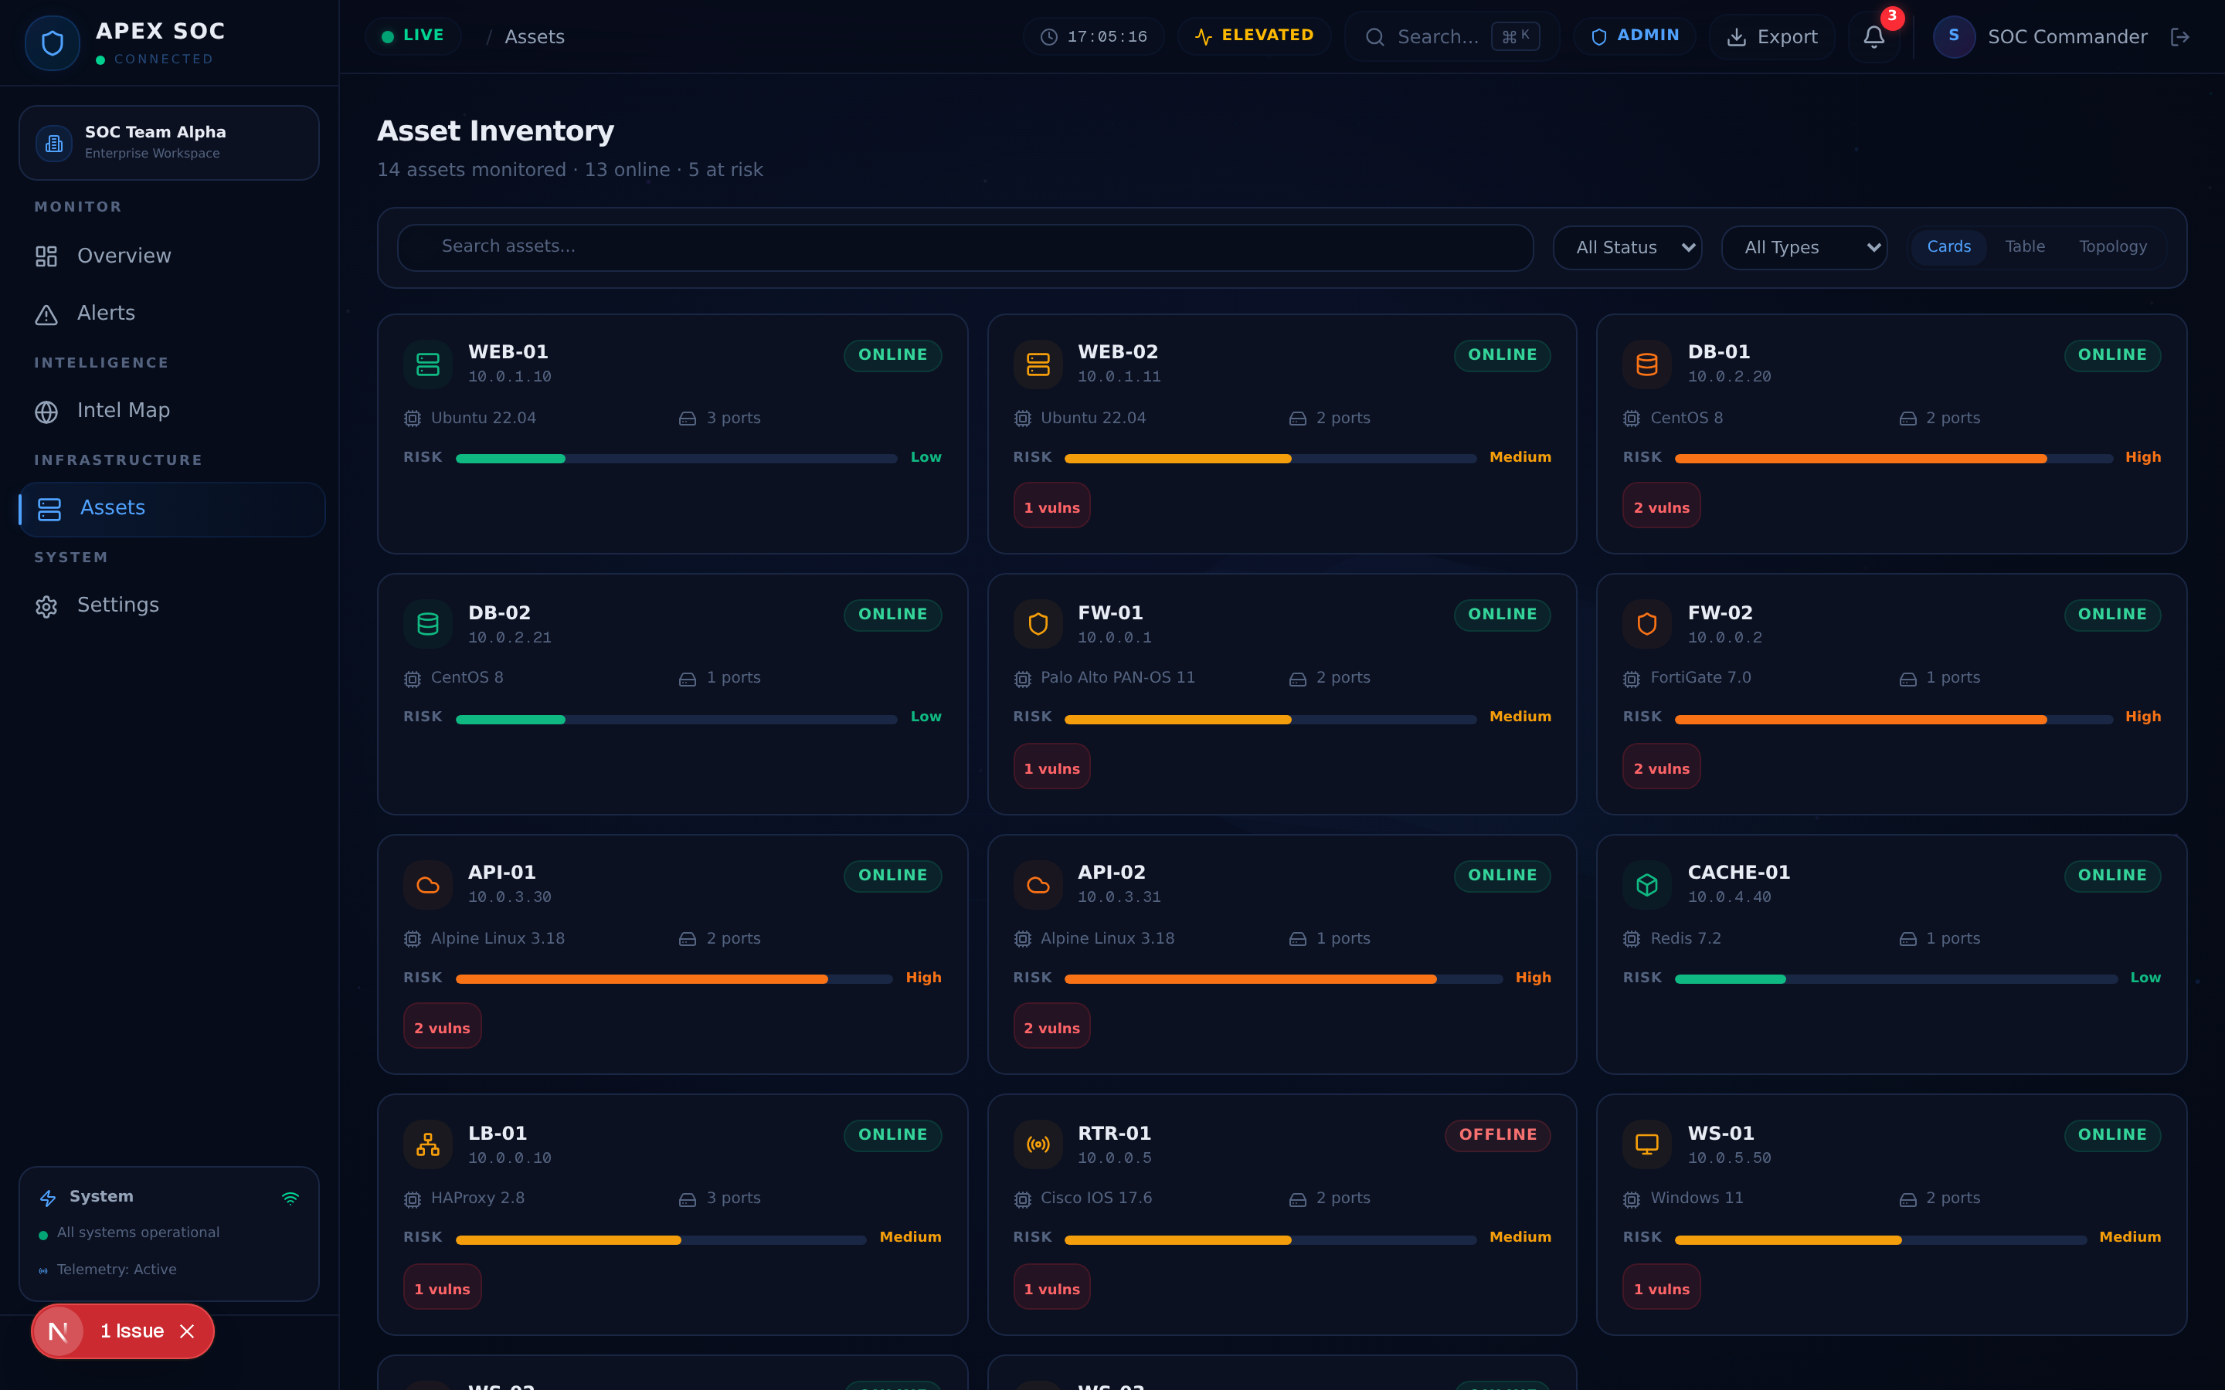Select Assets in the sidebar
Image resolution: width=2225 pixels, height=1390 pixels.
[171, 508]
